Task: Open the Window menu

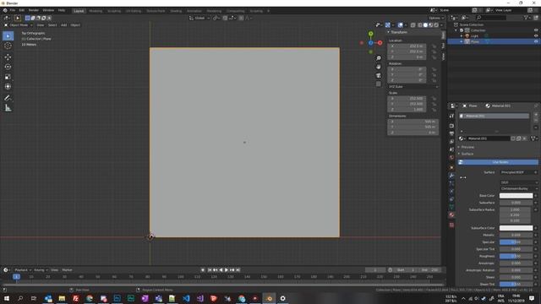Action: tap(48, 10)
